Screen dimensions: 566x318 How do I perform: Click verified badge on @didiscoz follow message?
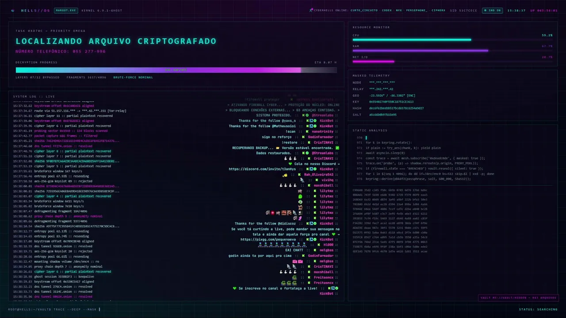pos(315,223)
